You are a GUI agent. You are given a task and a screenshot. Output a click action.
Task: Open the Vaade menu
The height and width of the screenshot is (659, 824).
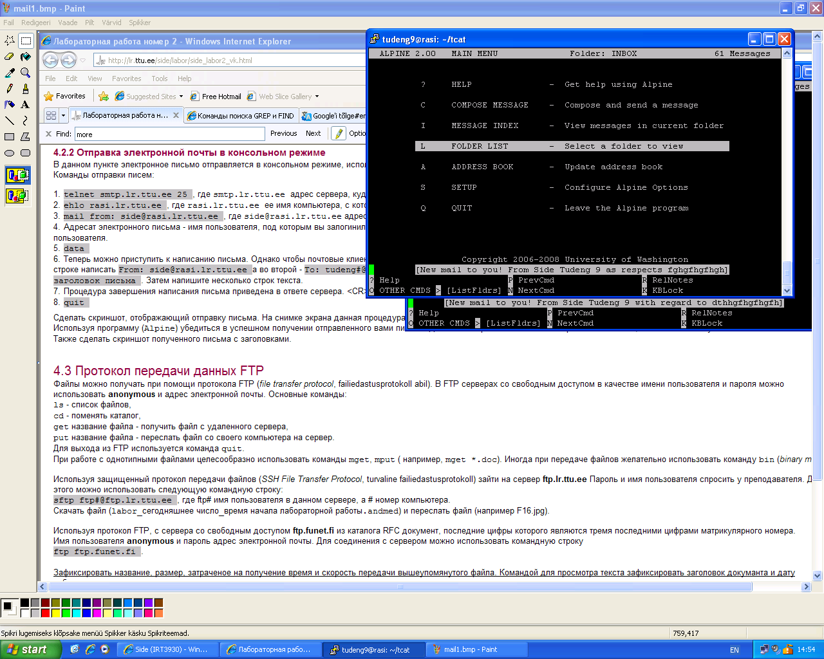tap(68, 23)
